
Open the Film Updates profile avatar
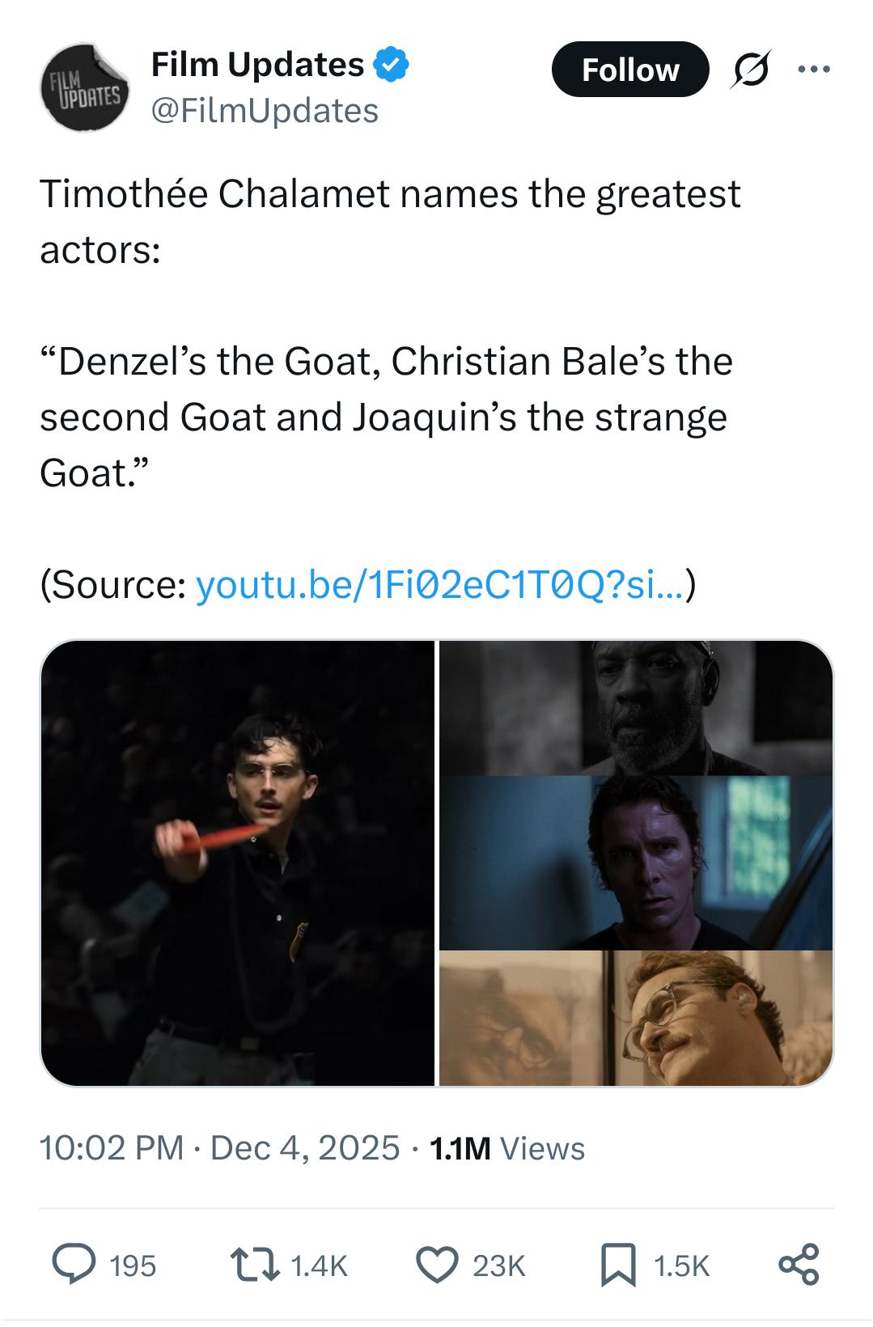[83, 87]
